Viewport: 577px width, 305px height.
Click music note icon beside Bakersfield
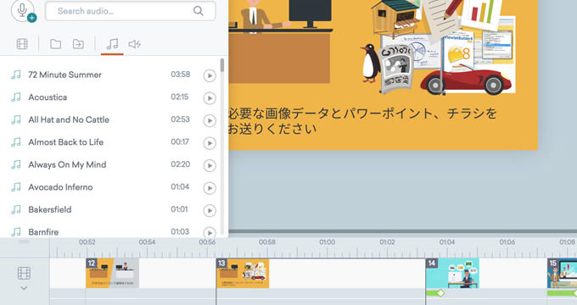coord(16,209)
